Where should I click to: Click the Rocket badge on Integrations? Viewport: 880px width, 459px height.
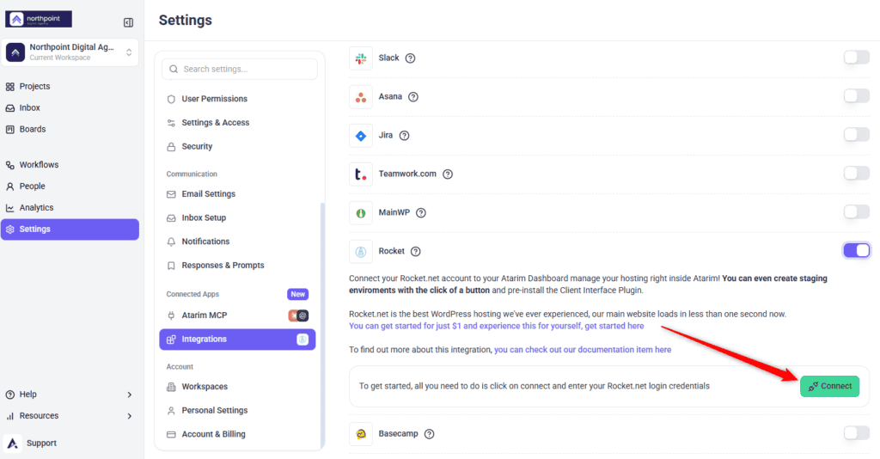pos(302,340)
